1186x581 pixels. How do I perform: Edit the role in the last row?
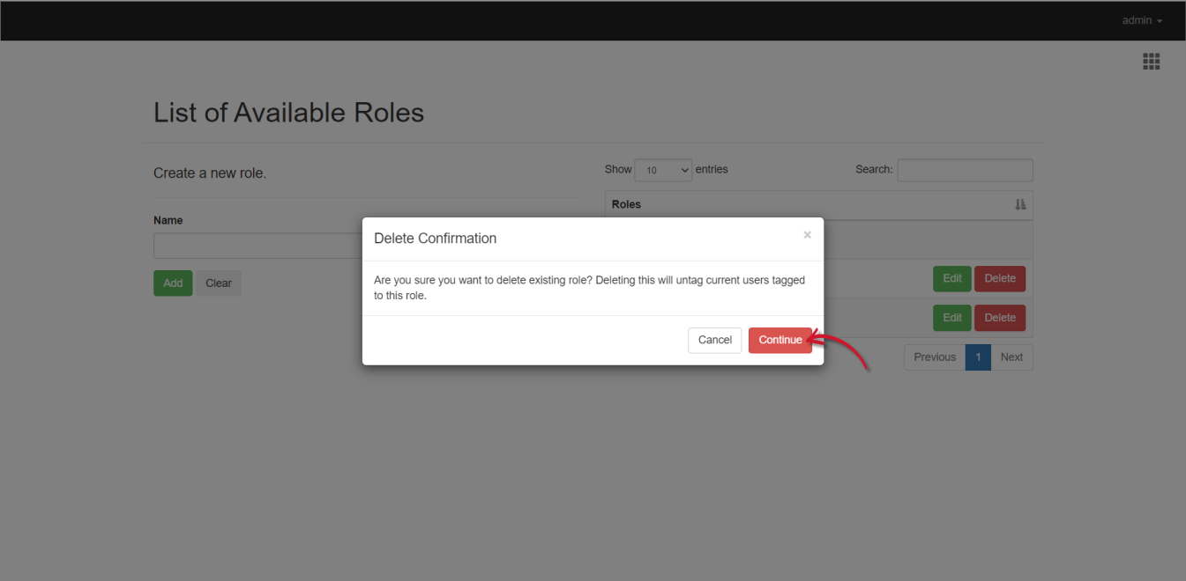pyautogui.click(x=951, y=318)
